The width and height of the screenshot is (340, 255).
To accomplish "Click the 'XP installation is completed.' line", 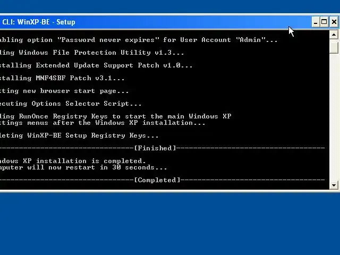I will [x=73, y=161].
